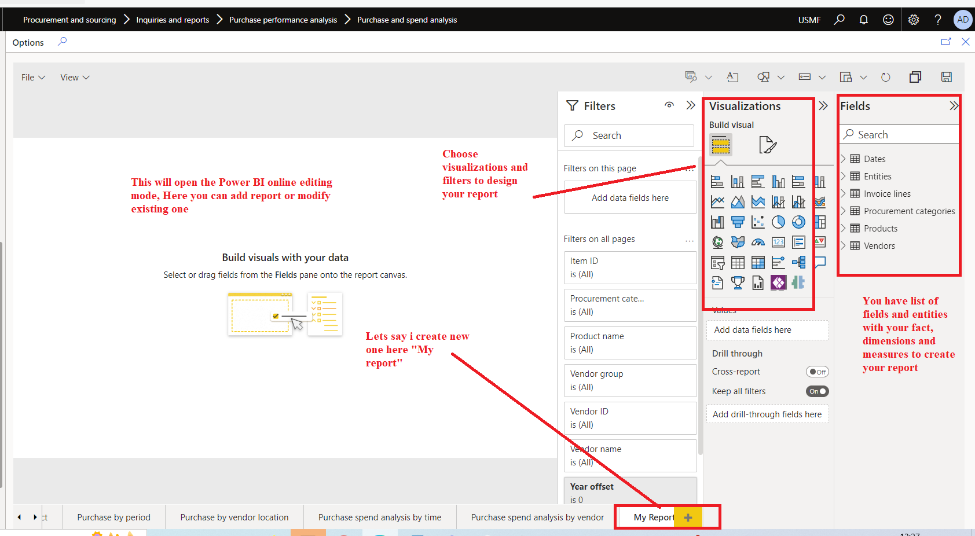Turn off the Keep all filters toggle
Screen dimensions: 975x536
(817, 391)
